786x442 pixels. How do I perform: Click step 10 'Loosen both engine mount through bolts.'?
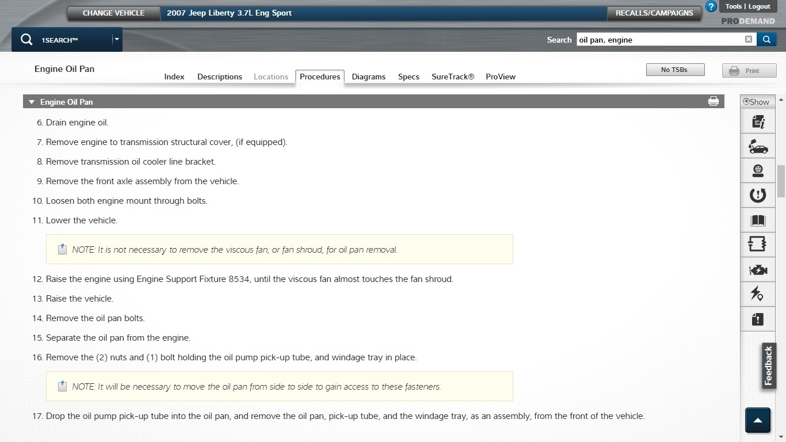(127, 201)
